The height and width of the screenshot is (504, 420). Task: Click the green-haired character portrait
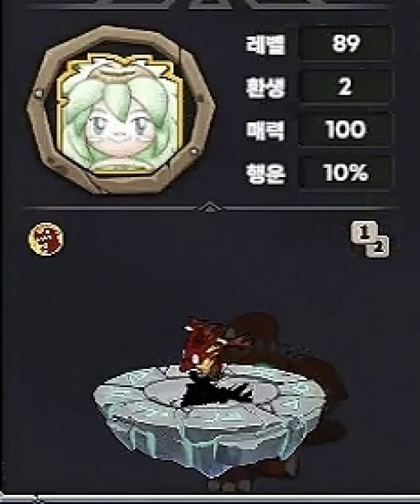point(120,114)
